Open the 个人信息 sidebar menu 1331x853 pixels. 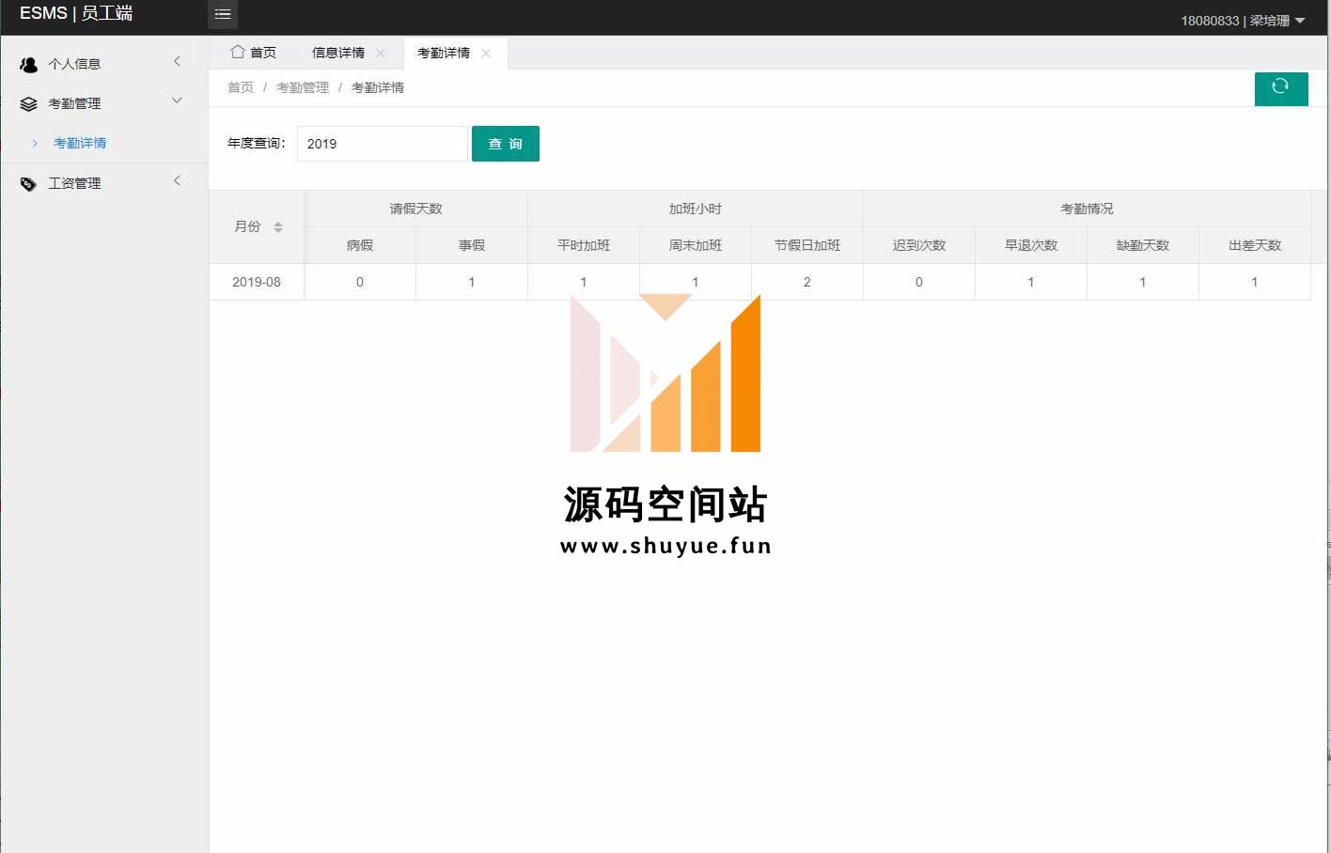(x=104, y=64)
